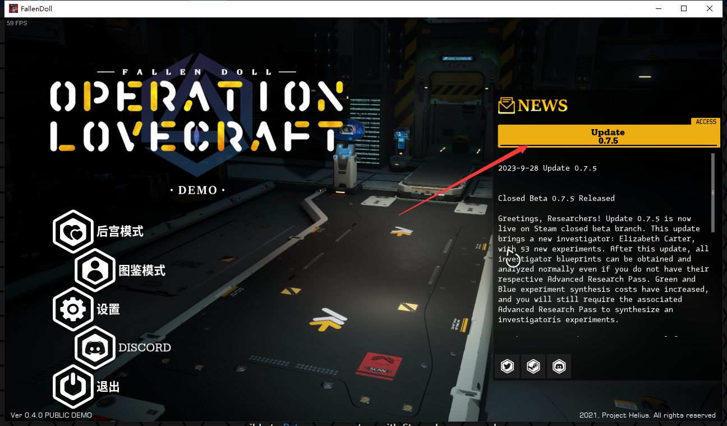
Task: Click the heart hexagon icon for harem mode
Action: pyautogui.click(x=73, y=231)
